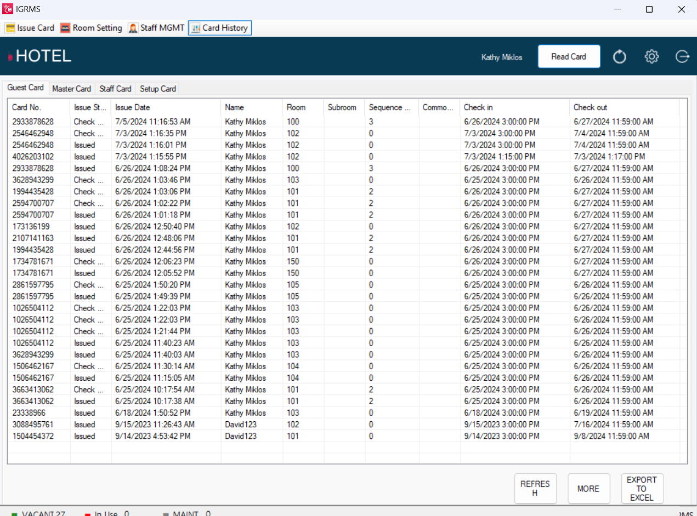
Task: Click issue date 9/14/2023 4:53:42 PM
Action: [x=152, y=436]
